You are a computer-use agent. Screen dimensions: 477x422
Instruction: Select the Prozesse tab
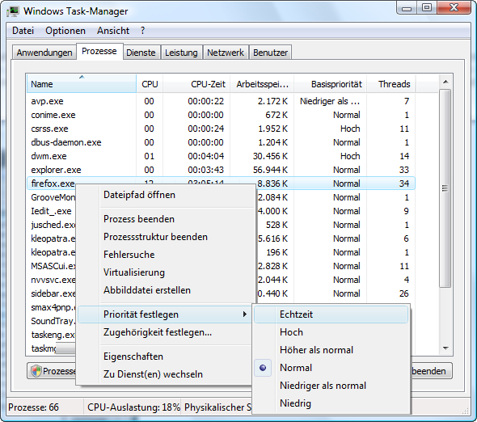[99, 51]
